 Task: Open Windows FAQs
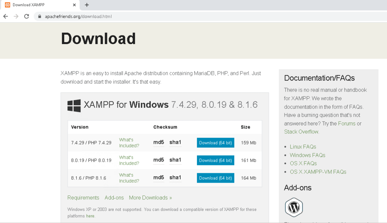point(308,155)
